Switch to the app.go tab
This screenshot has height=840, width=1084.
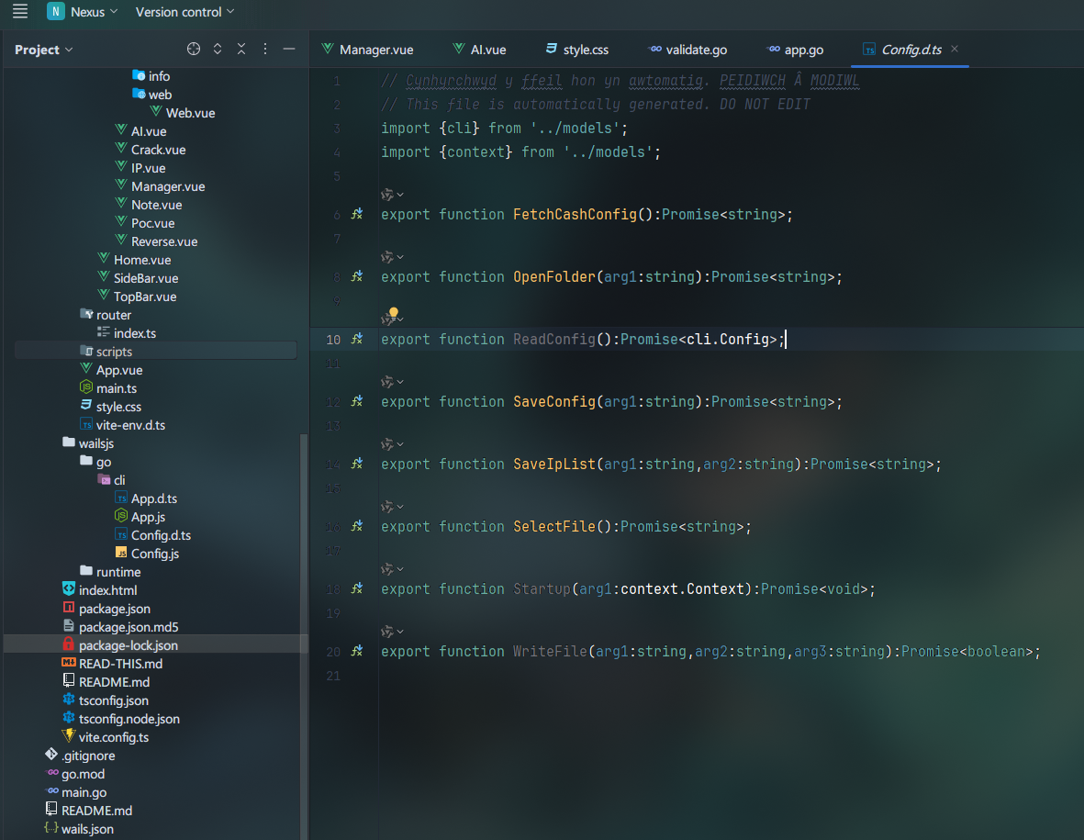pyautogui.click(x=795, y=50)
